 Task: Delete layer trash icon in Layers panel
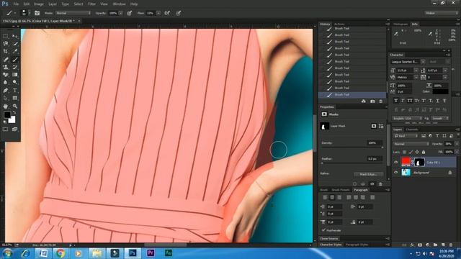tap(451, 245)
